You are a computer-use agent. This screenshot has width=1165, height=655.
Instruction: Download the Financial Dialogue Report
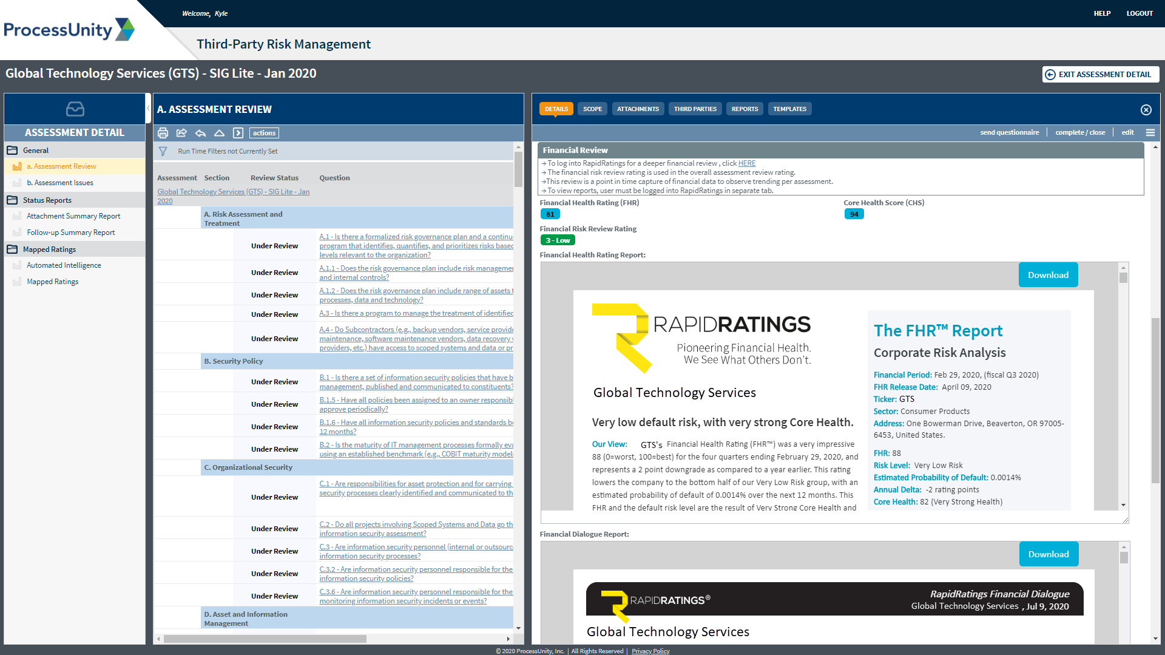point(1048,554)
